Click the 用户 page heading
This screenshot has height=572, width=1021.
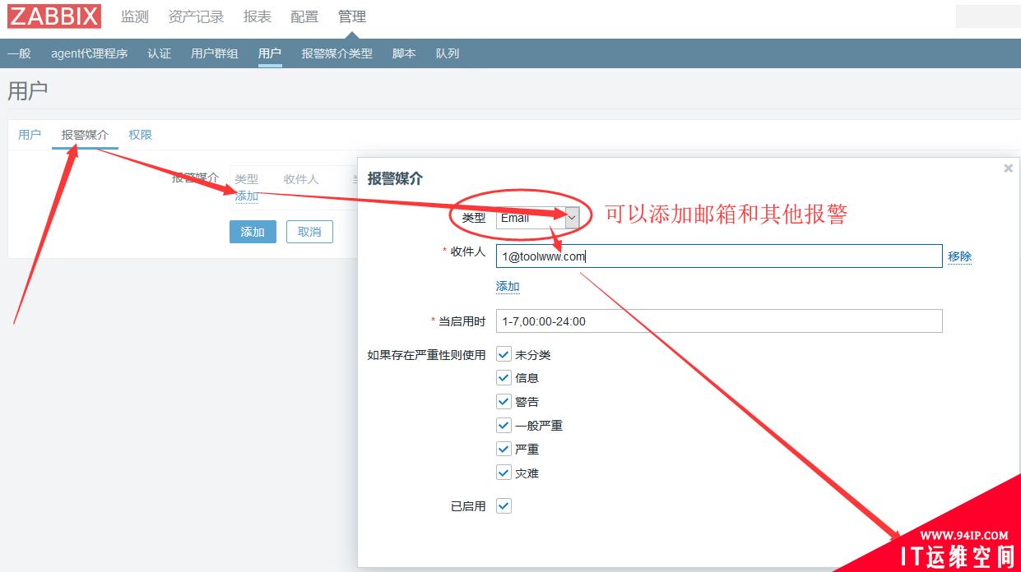coord(28,90)
